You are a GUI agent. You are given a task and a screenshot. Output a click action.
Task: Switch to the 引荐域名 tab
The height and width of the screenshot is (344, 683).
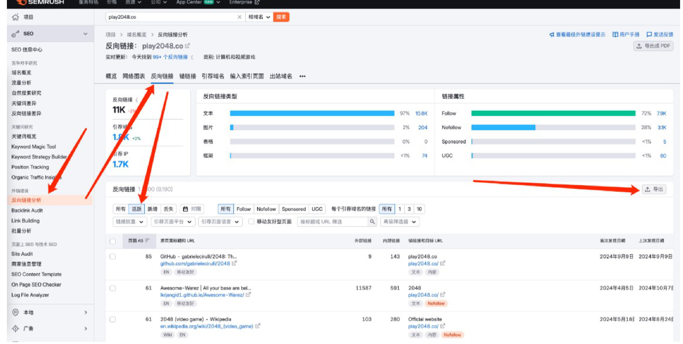pyautogui.click(x=213, y=76)
